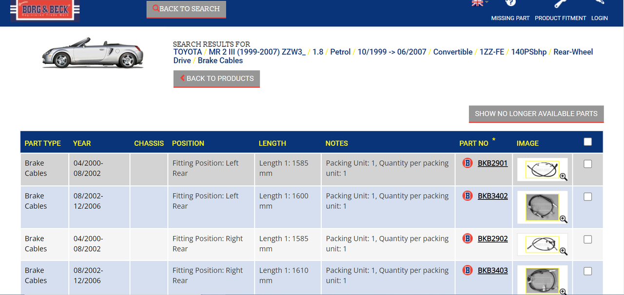Click BACK TO SEARCH button

click(x=186, y=9)
